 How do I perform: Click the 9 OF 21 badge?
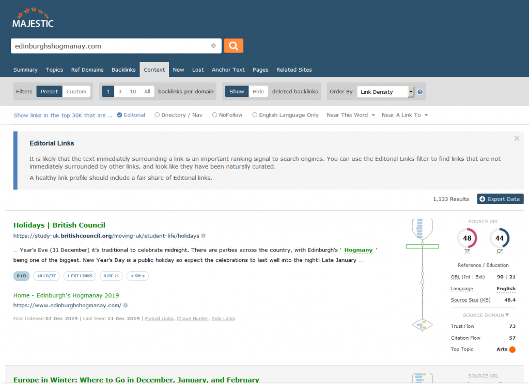click(x=112, y=276)
